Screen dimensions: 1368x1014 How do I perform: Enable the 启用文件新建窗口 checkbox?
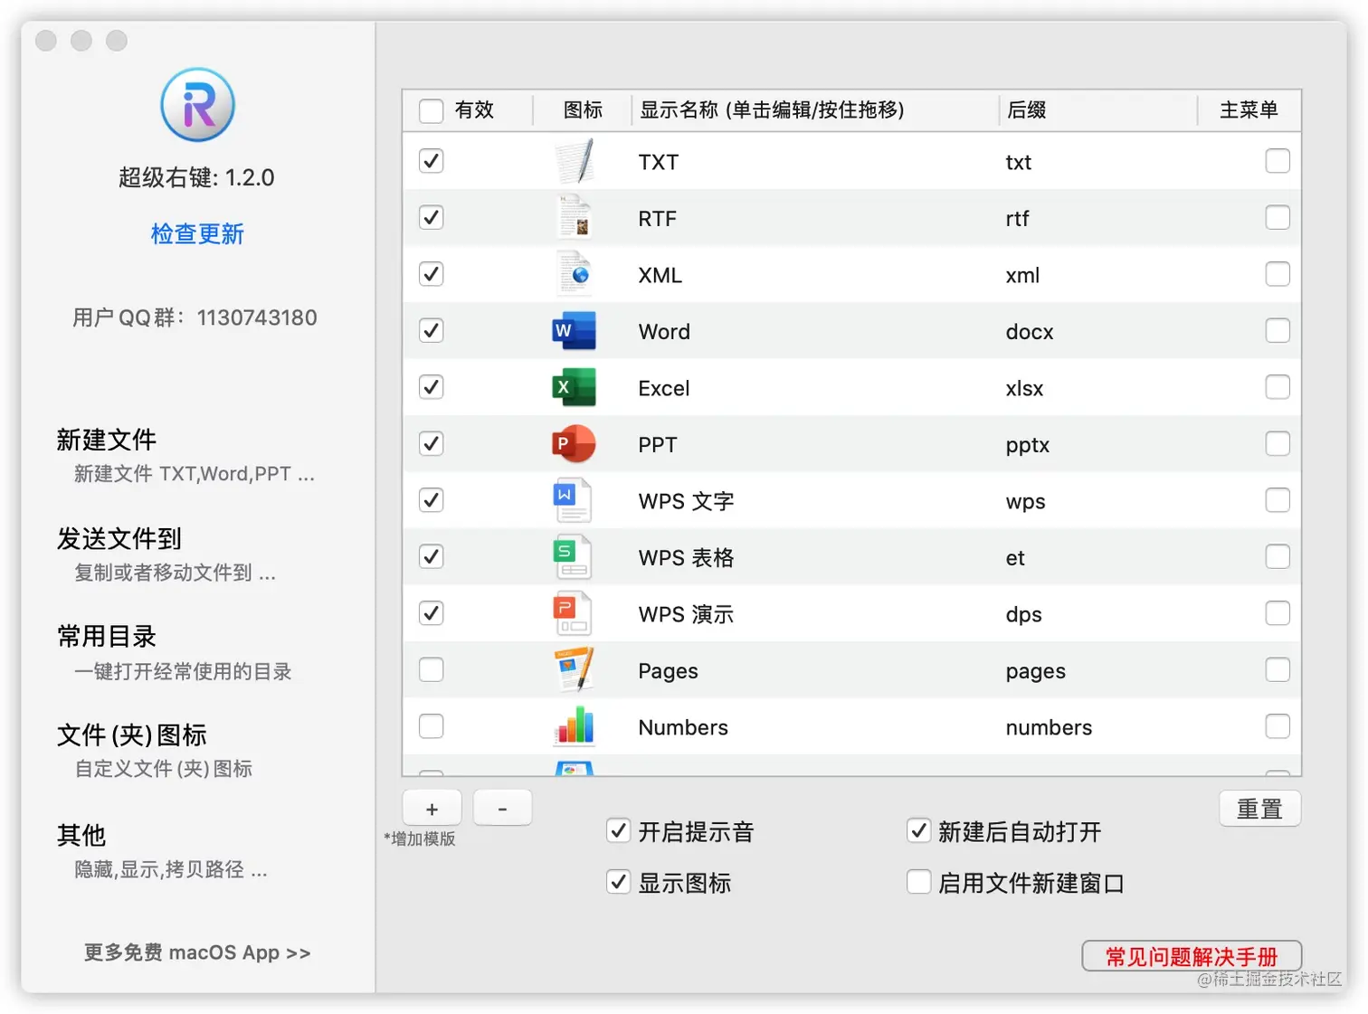point(918,882)
